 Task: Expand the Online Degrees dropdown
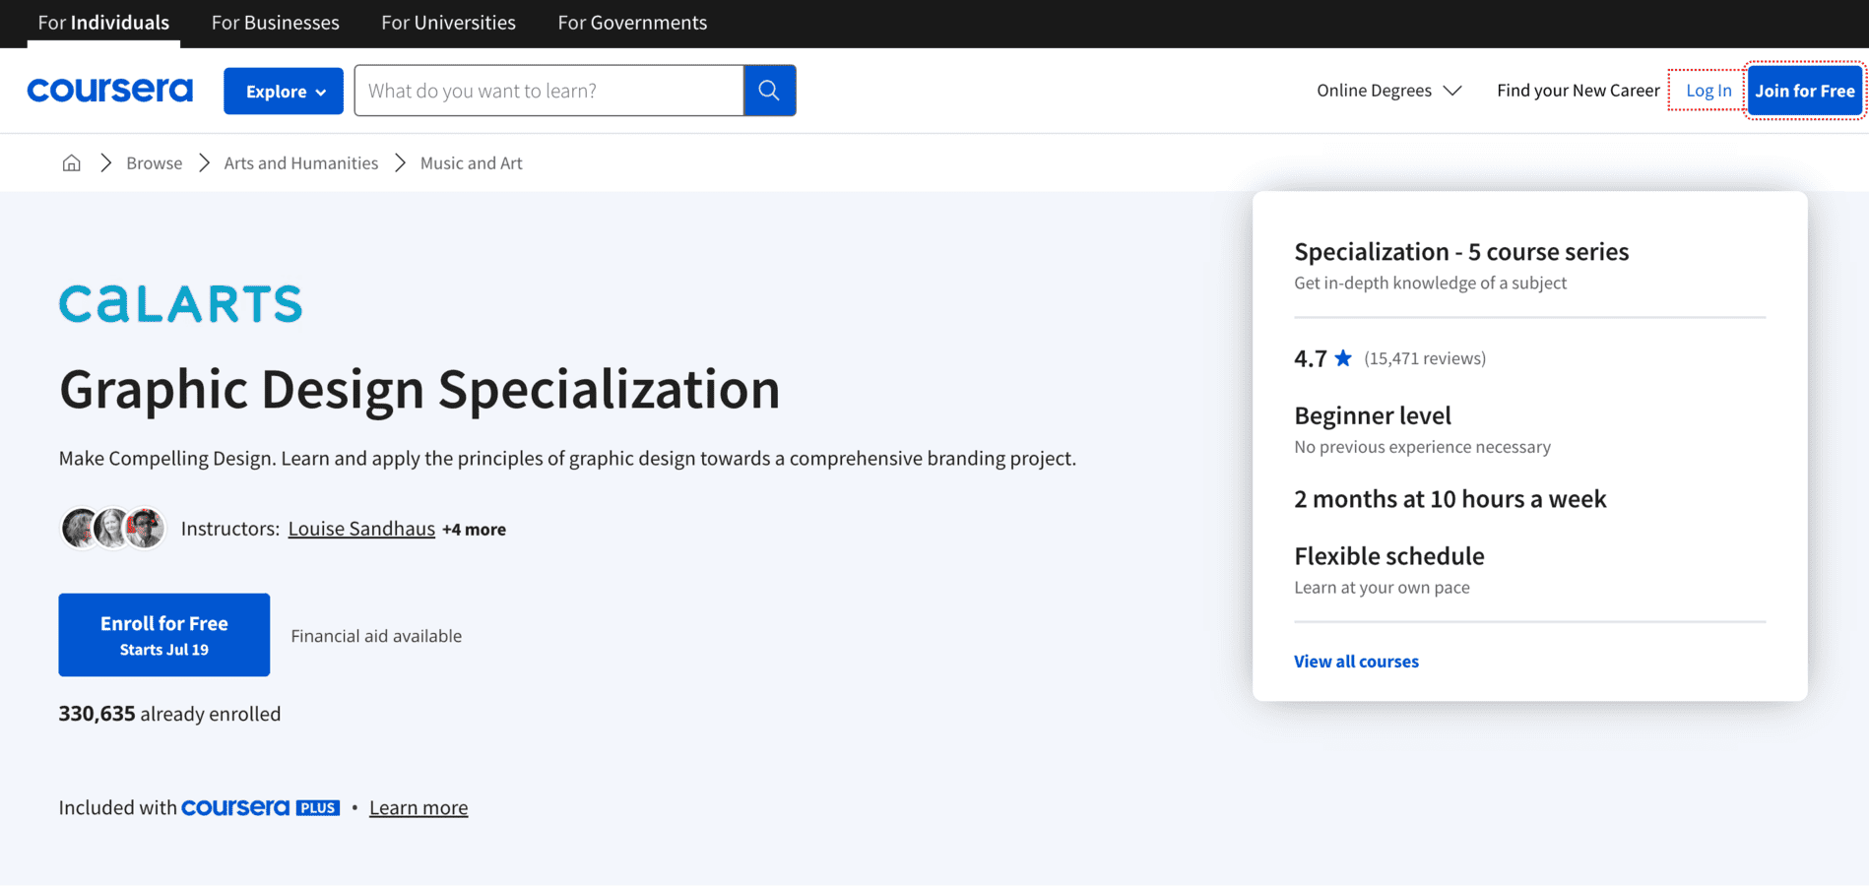point(1388,91)
